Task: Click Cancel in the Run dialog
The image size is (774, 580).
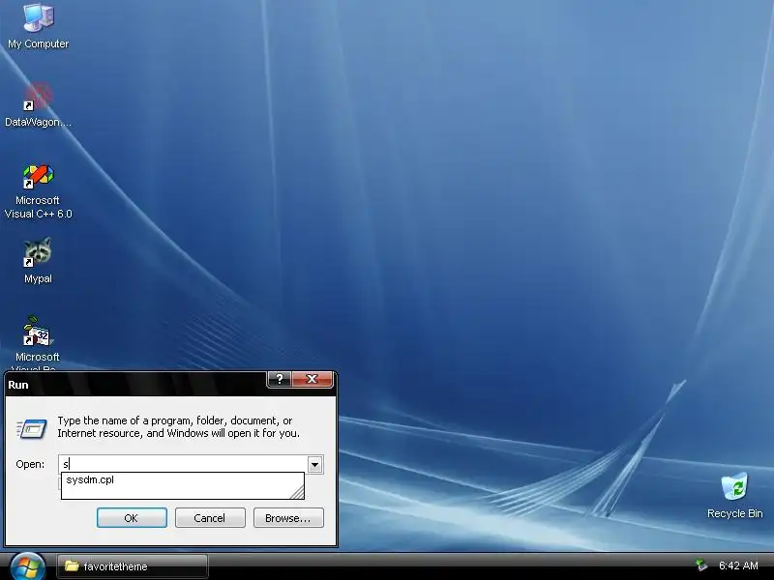Action: click(x=210, y=518)
